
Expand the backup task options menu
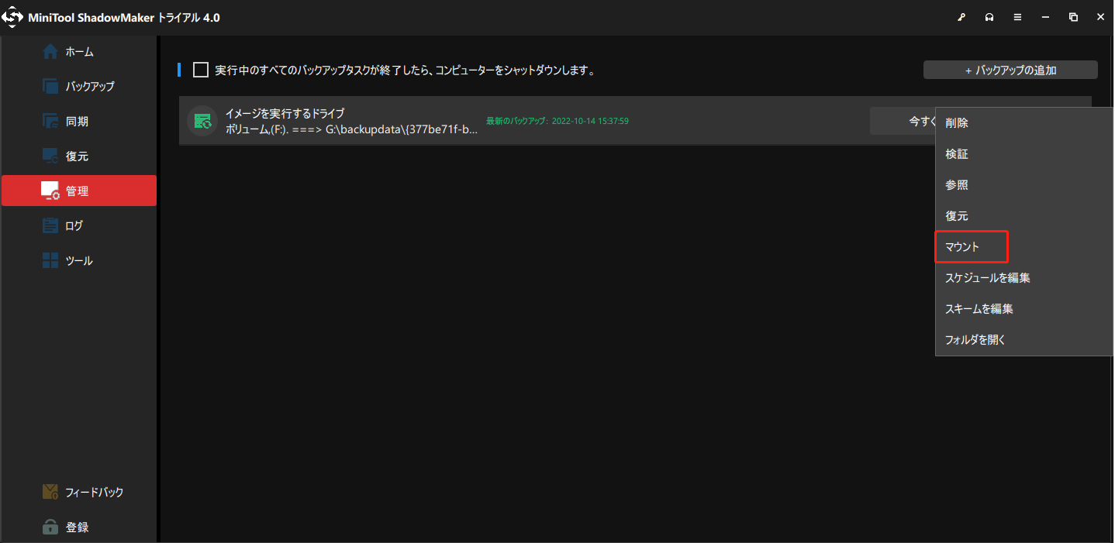pyautogui.click(x=1078, y=121)
